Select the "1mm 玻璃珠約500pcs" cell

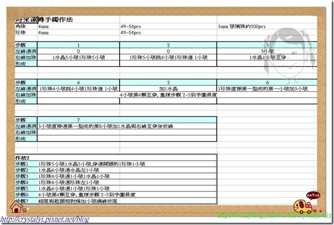click(242, 27)
